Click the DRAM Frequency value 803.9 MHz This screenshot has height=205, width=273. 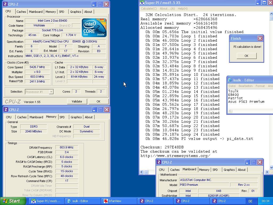point(66,147)
